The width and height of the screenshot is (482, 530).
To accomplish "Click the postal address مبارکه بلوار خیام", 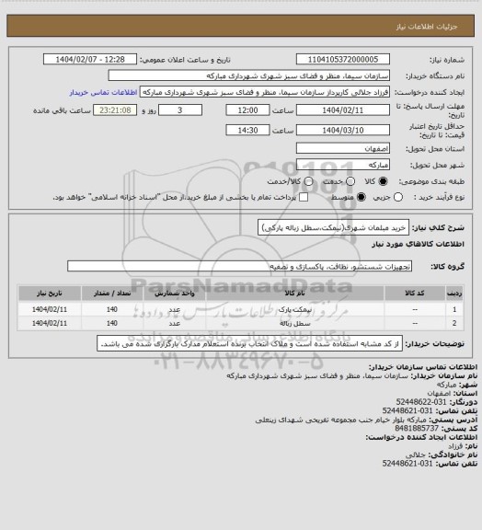I will pyautogui.click(x=341, y=420).
